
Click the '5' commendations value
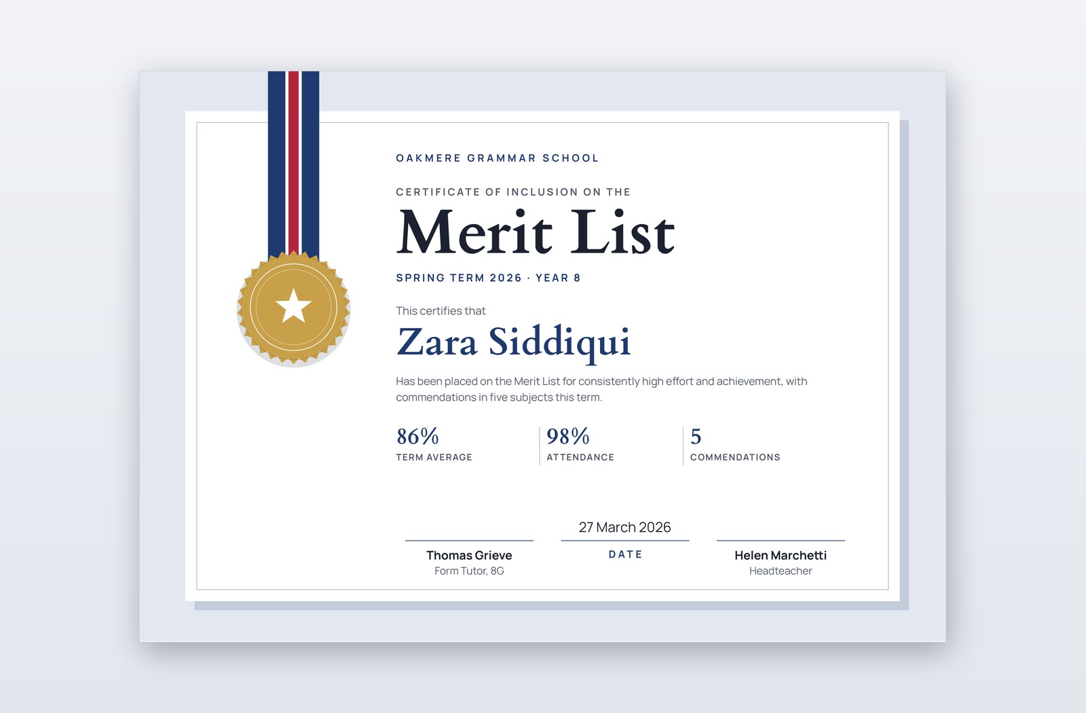point(696,436)
